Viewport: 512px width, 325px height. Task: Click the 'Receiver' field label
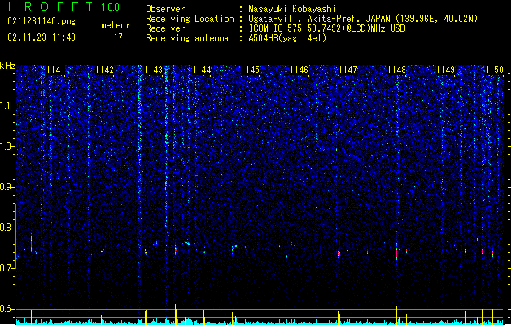tap(165, 28)
